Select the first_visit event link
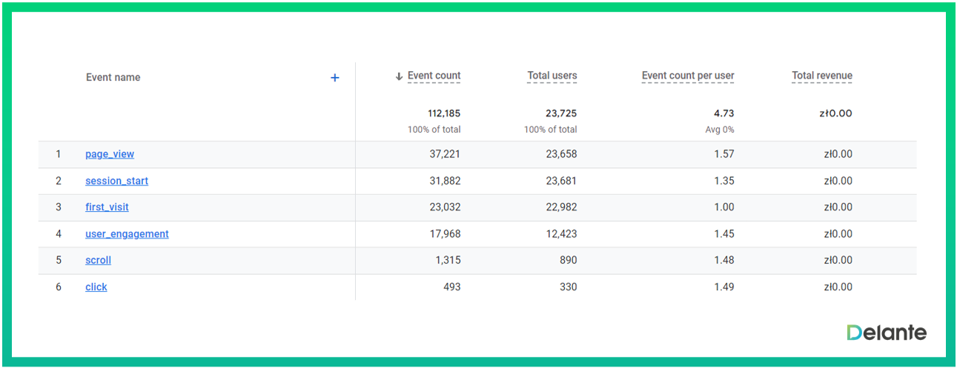 point(107,207)
